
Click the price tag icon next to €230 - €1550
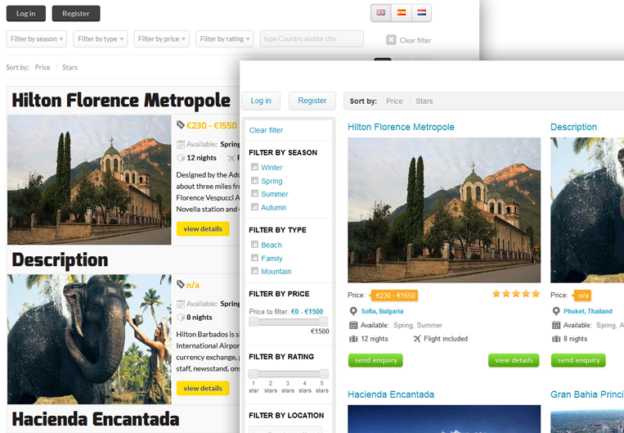pos(180,125)
